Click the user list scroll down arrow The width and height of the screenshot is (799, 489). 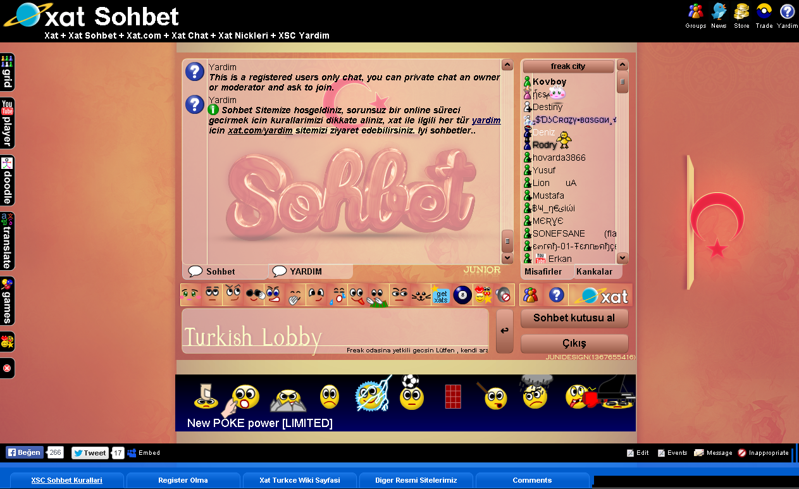click(x=622, y=257)
